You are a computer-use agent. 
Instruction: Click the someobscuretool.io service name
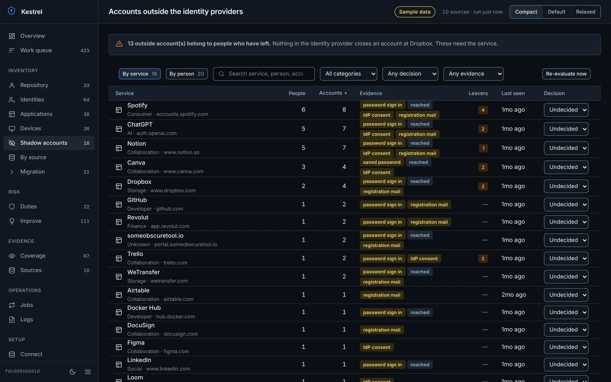155,236
